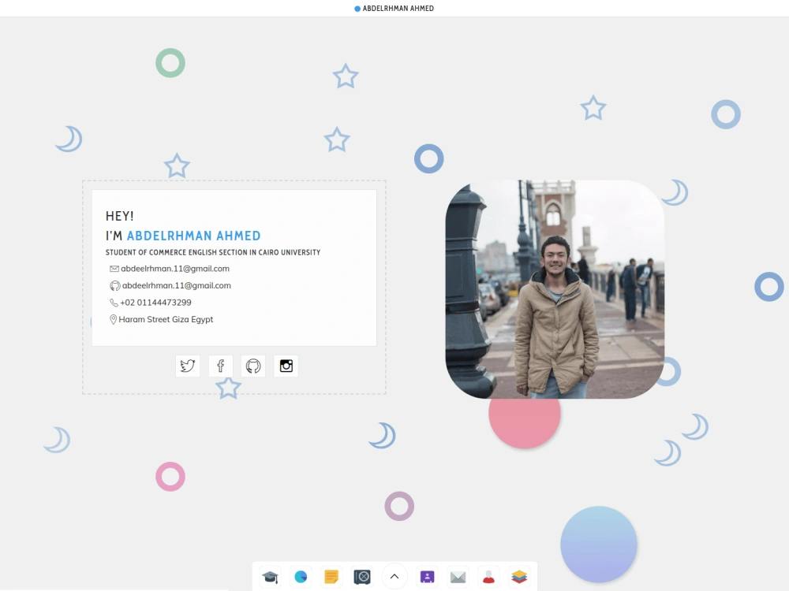Screen dimensions: 789x591
Task: Click the profile photo of the man
Action: point(555,289)
